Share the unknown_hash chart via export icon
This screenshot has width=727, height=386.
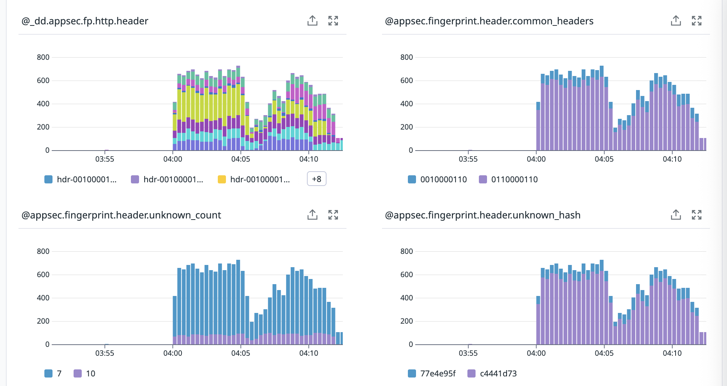click(676, 215)
